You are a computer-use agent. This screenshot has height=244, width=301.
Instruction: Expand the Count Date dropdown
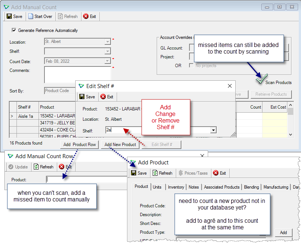[108, 61]
